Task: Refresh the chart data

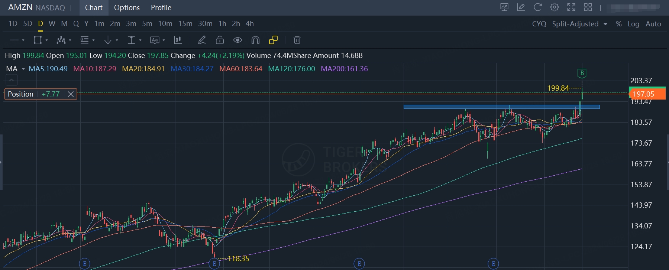Action: point(537,7)
